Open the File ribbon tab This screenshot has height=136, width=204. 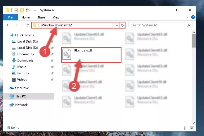(10, 17)
